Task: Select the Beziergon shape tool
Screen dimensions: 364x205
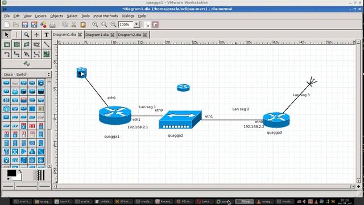Action: (36, 44)
